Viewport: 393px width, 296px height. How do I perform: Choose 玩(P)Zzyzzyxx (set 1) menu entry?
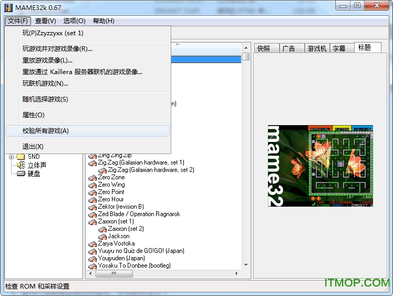point(88,33)
